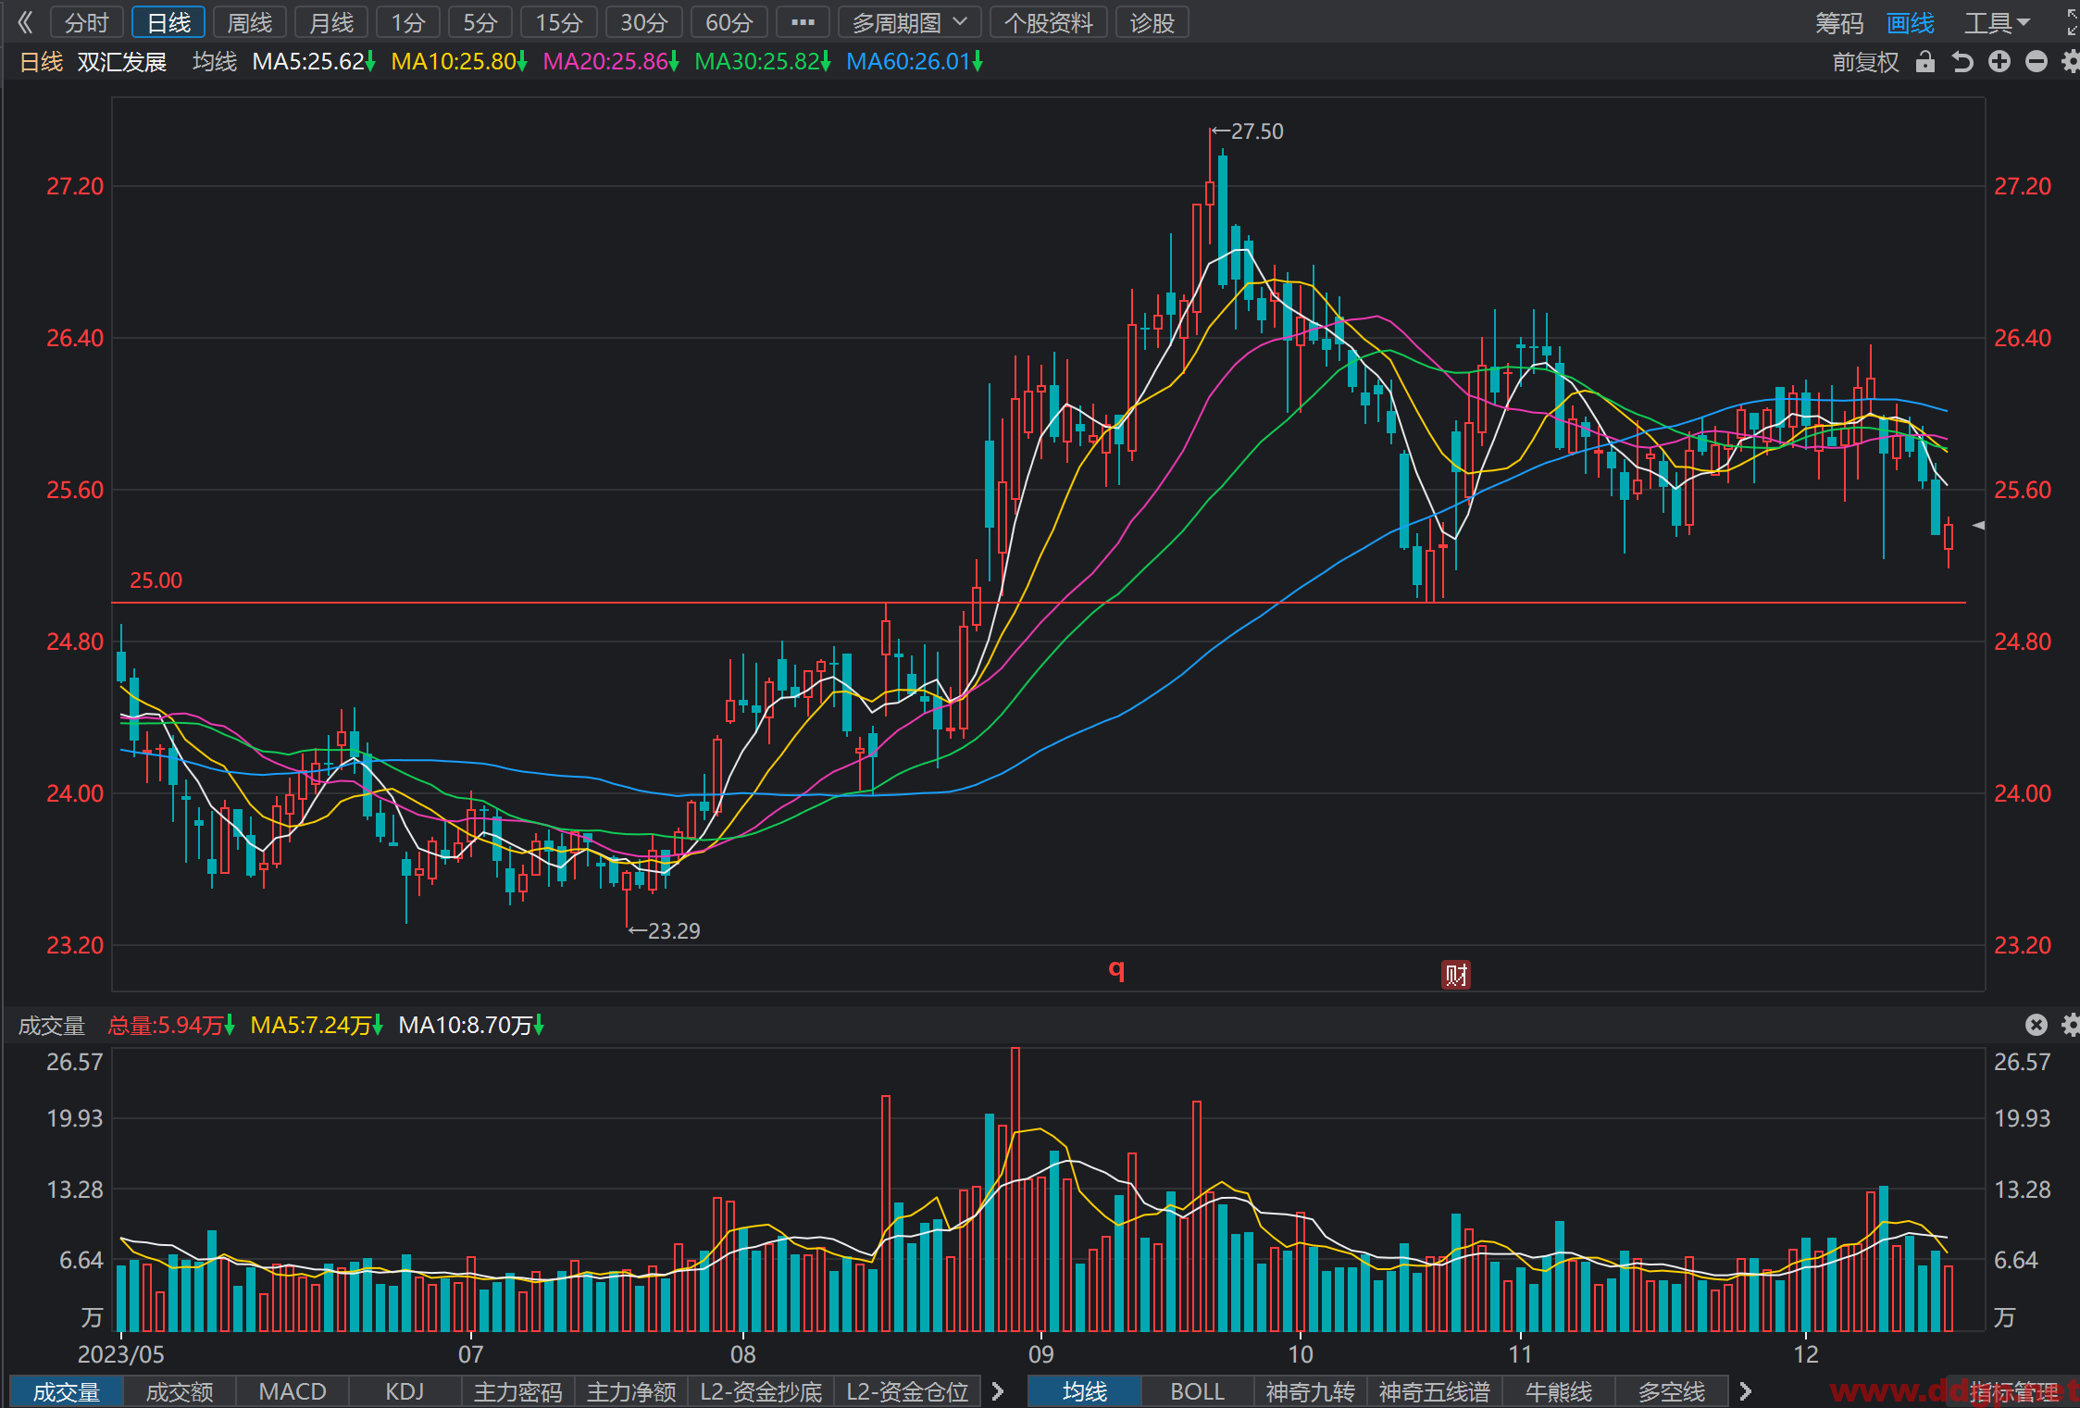
Task: Toggle the 画线 drawing mode
Action: [1911, 22]
